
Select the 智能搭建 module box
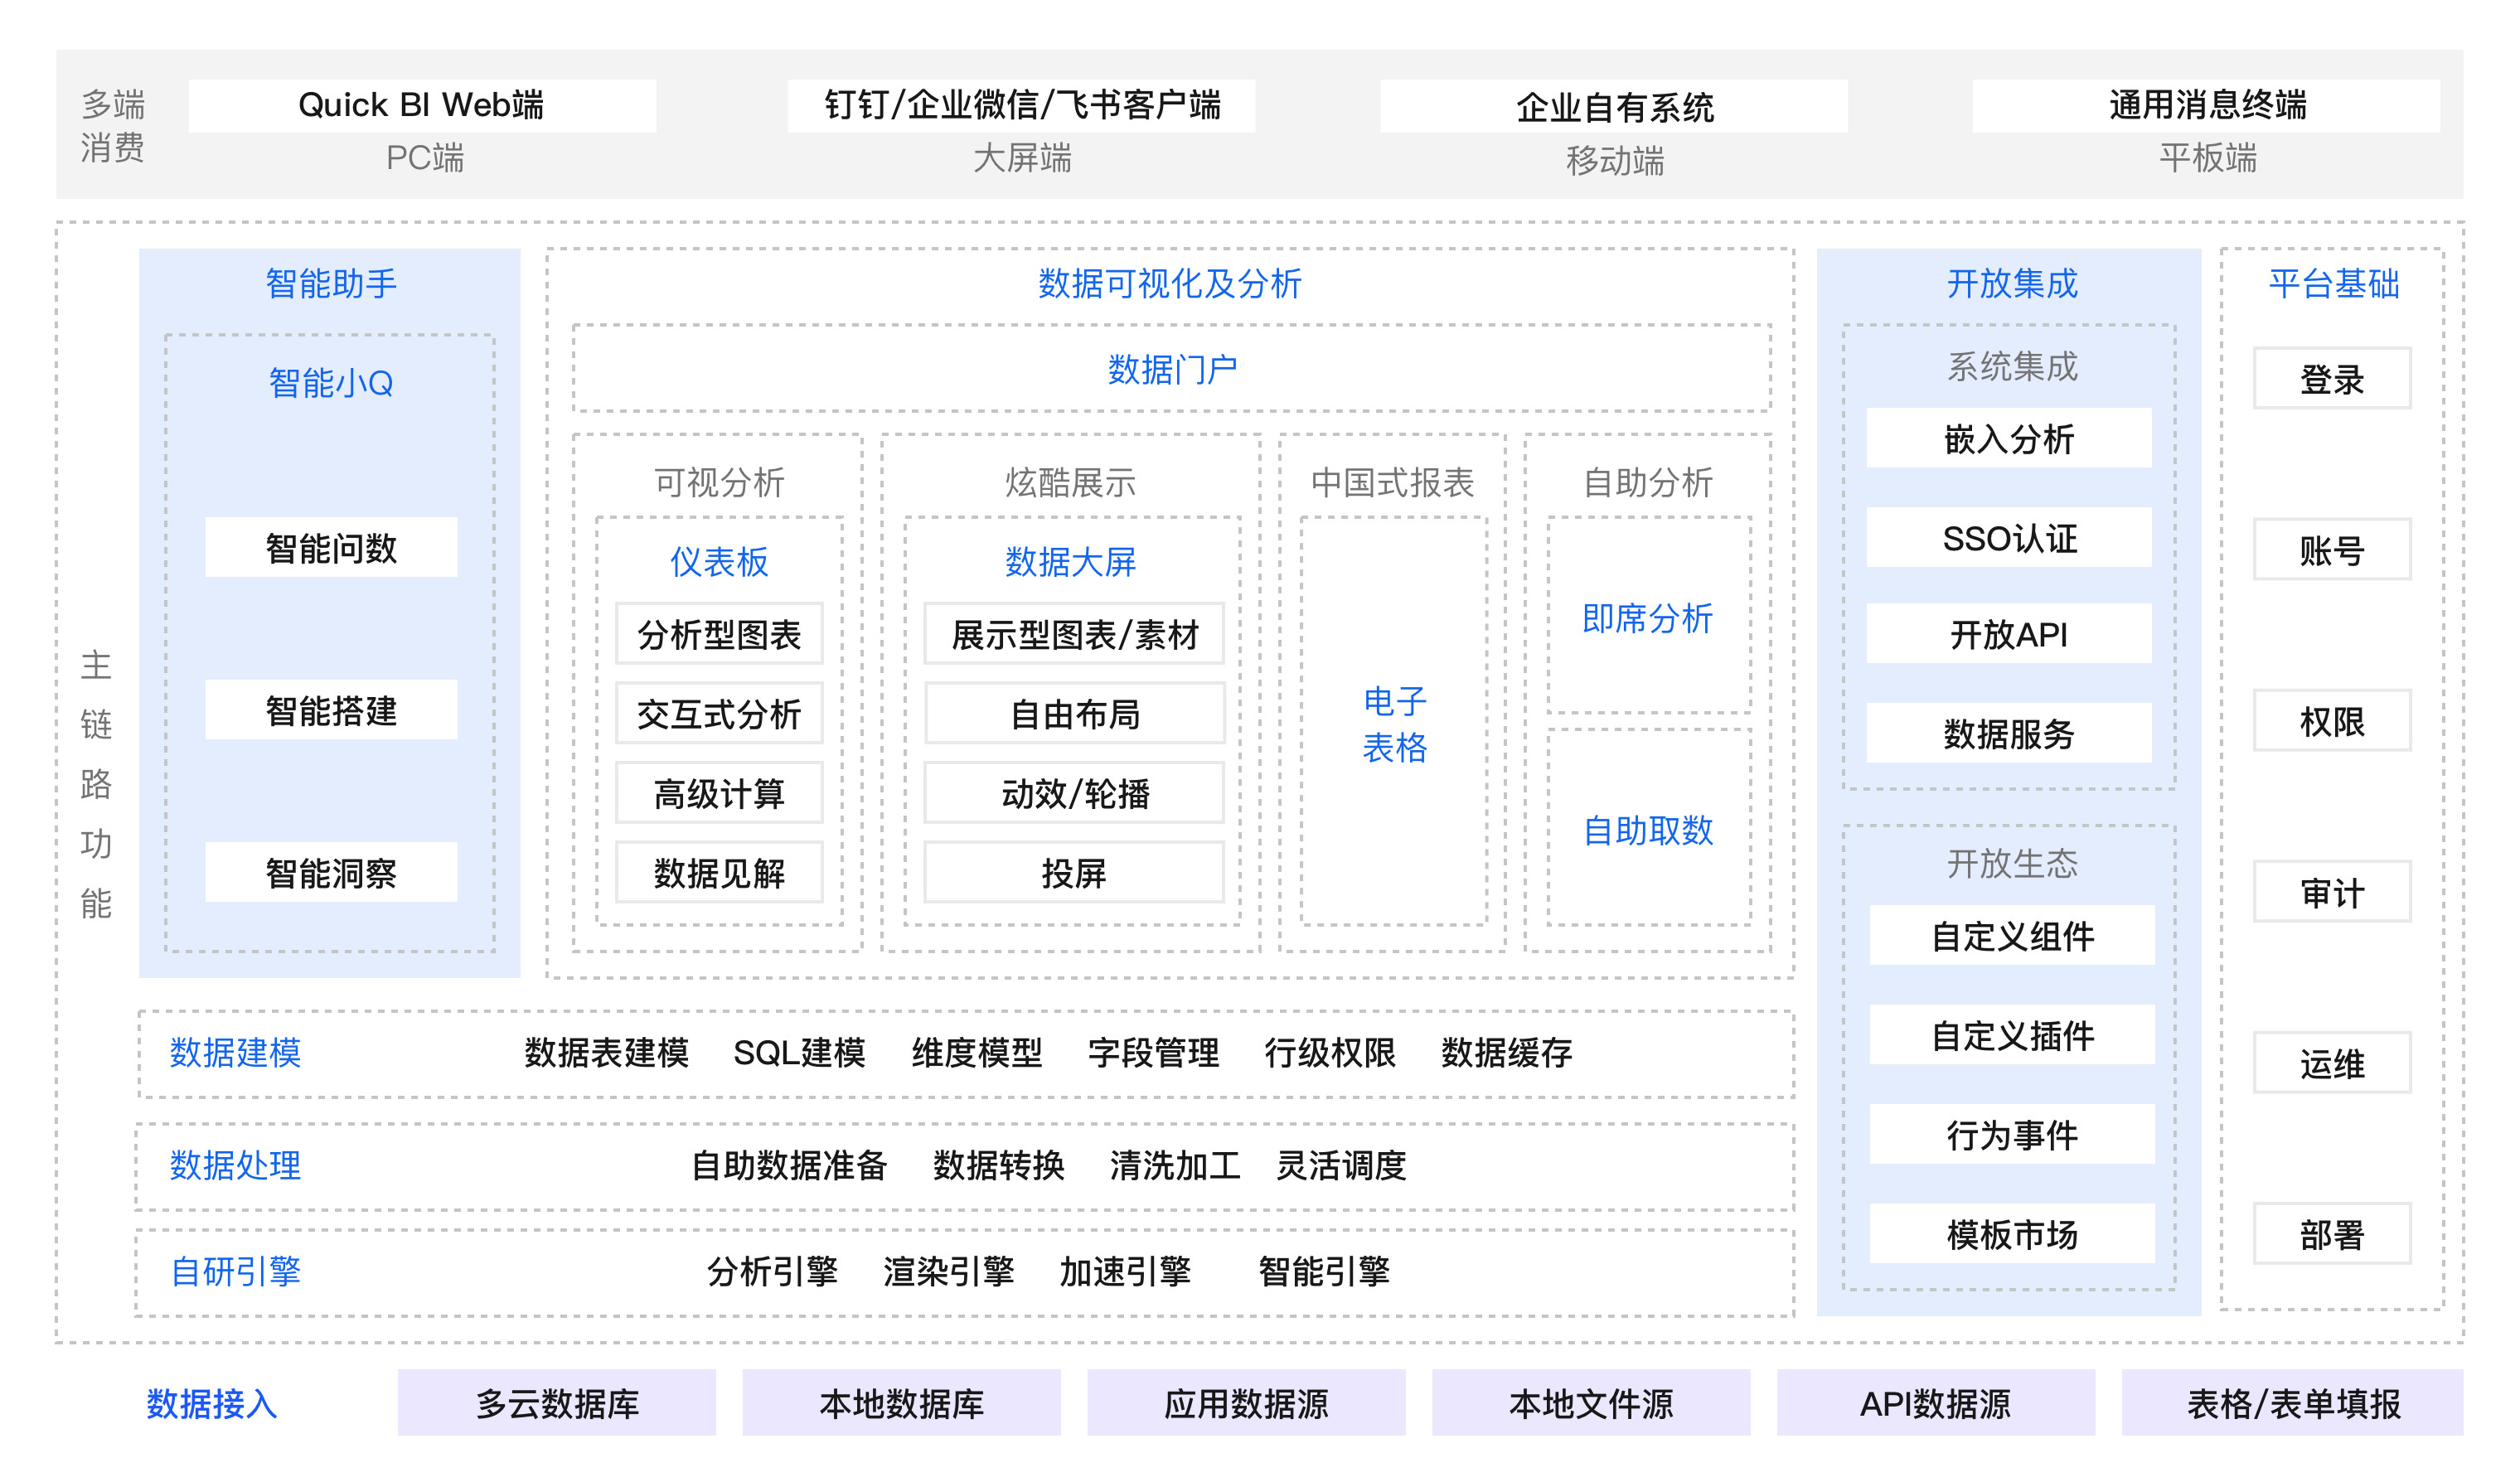(x=331, y=710)
